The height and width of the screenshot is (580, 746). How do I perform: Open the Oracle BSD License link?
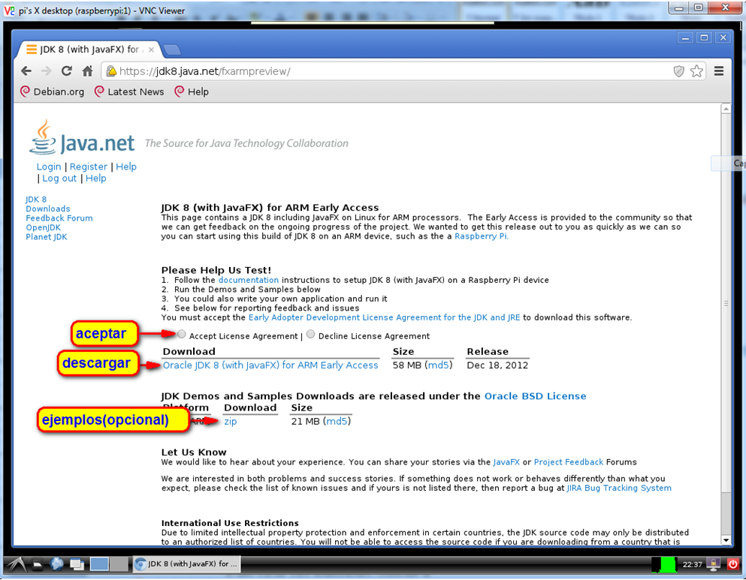[535, 396]
